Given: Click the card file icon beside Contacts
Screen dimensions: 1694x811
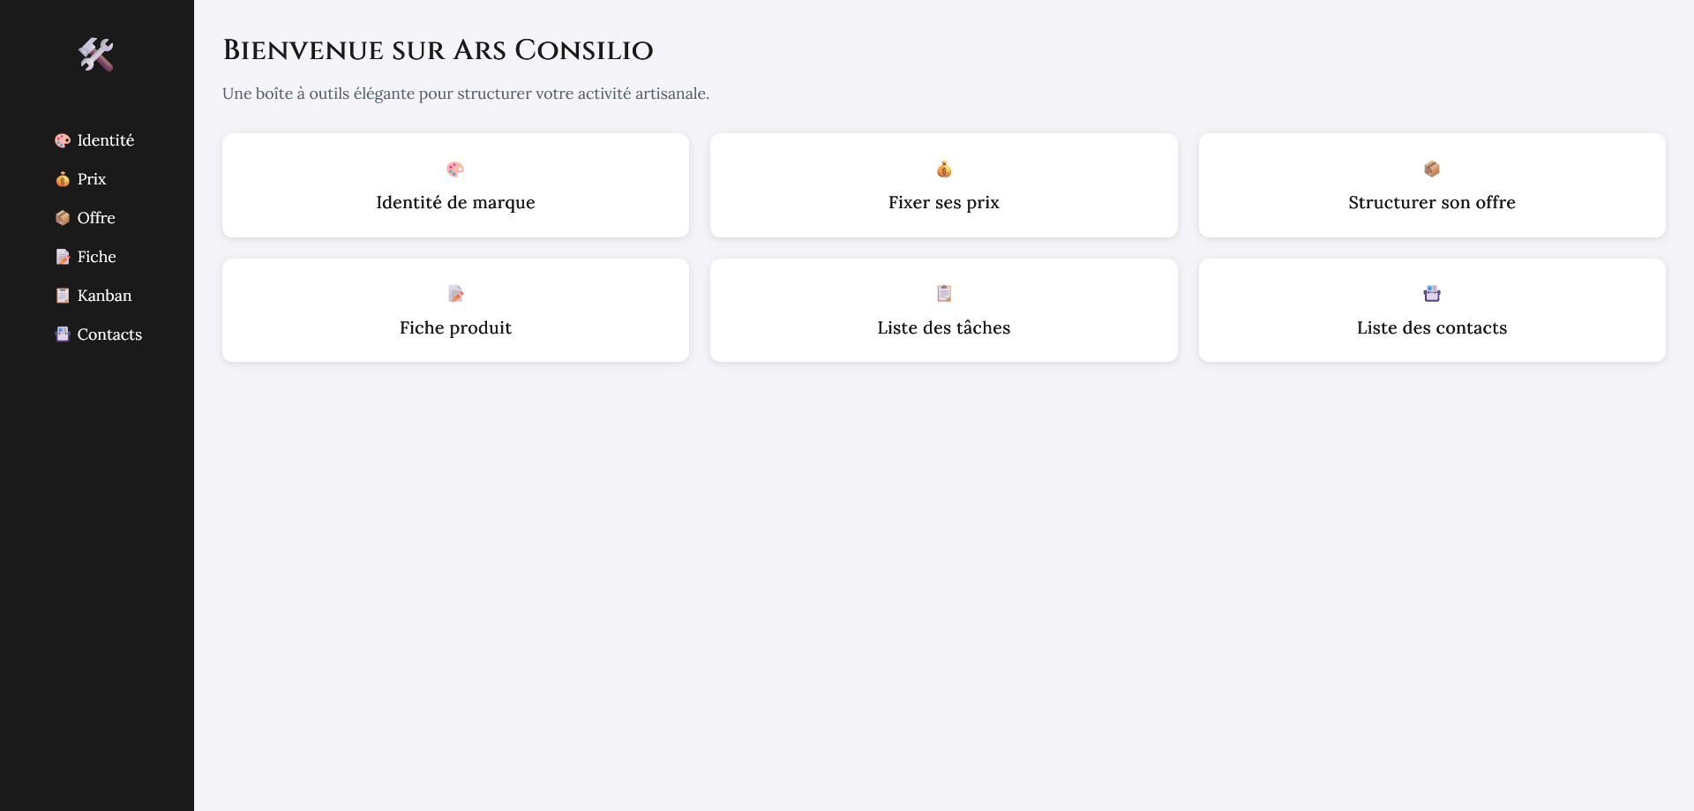Looking at the screenshot, I should (x=63, y=334).
